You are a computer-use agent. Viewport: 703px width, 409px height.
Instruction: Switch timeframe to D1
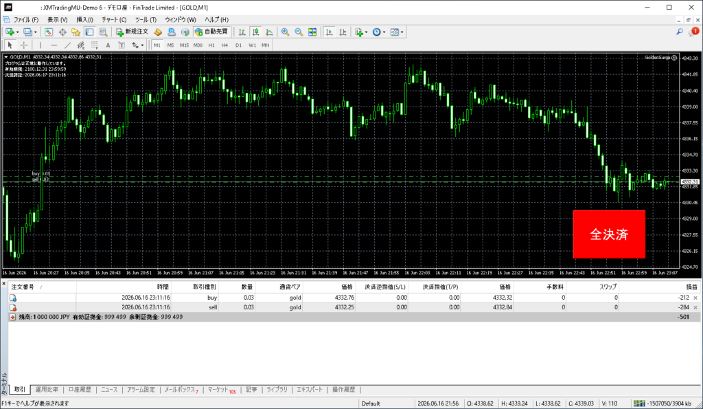click(x=238, y=45)
